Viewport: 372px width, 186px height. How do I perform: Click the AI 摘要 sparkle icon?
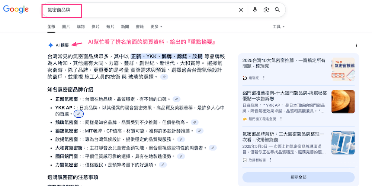(x=51, y=45)
